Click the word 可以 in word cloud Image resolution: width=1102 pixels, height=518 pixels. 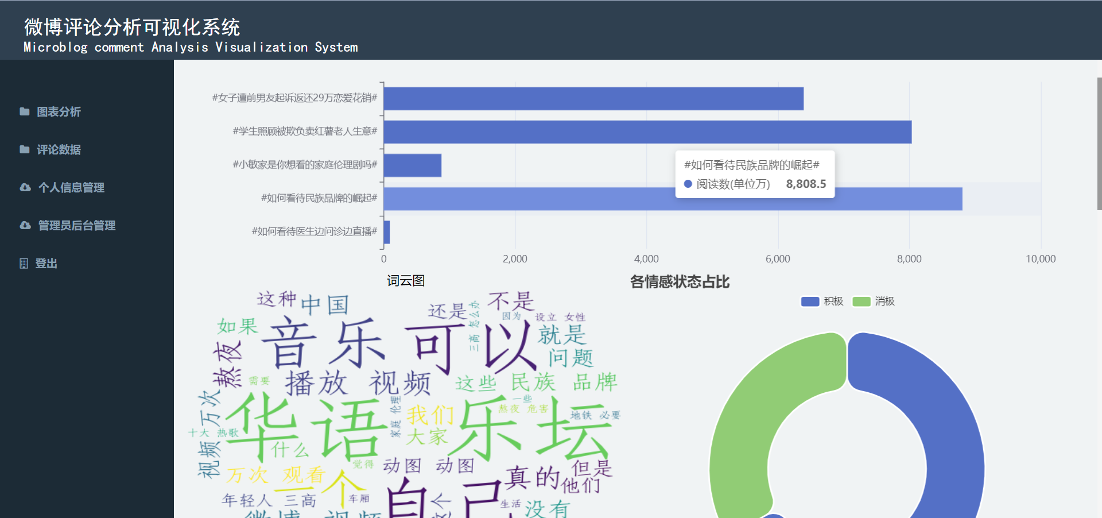point(471,348)
